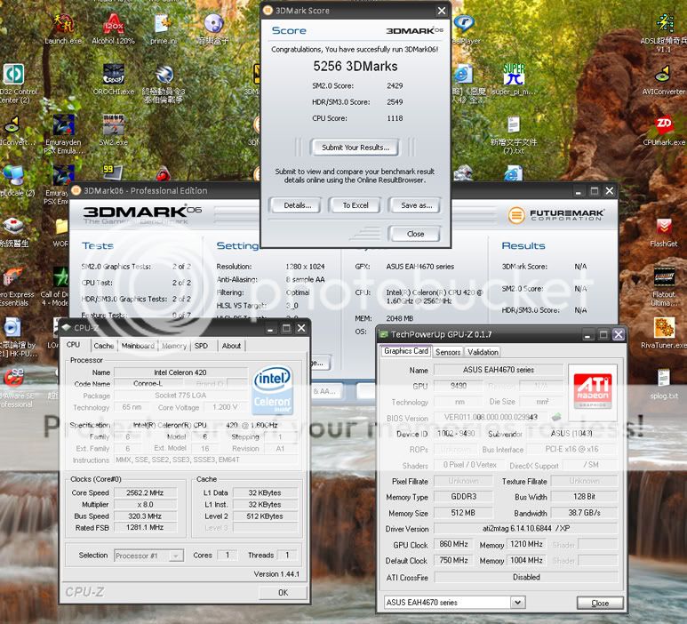687x624 pixels.
Task: Click Submit Your Results button
Action: click(355, 148)
